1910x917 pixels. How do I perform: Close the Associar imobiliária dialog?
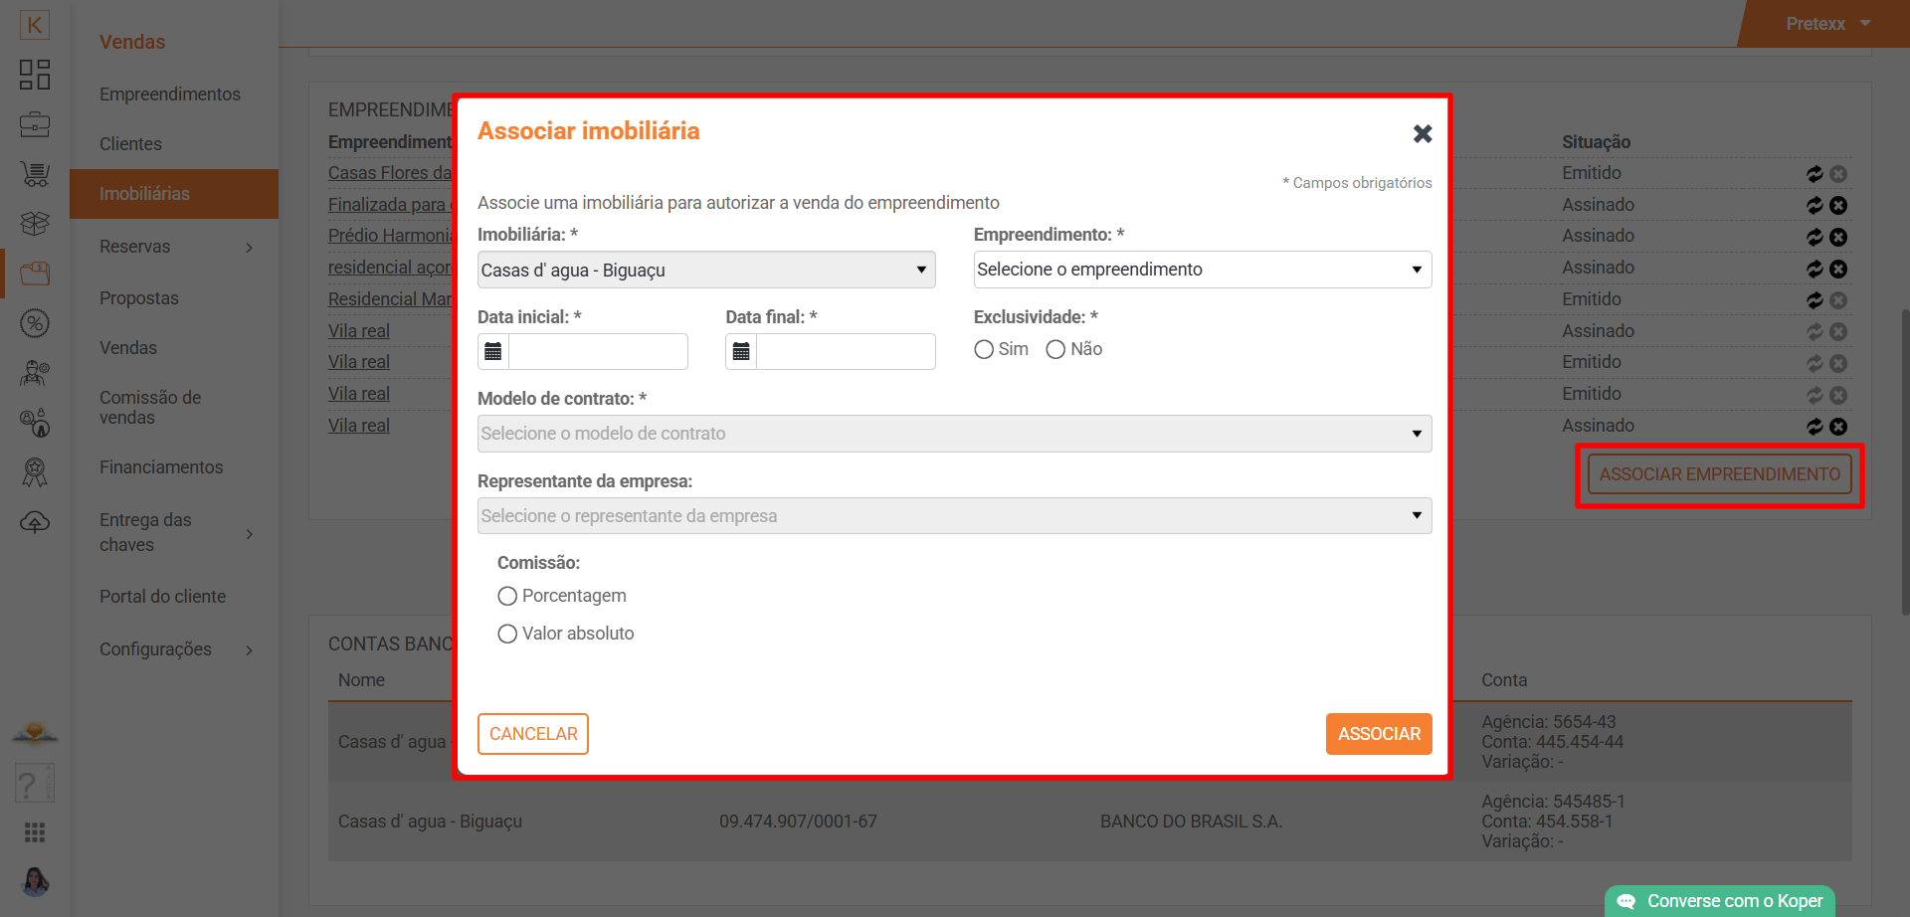1423,133
